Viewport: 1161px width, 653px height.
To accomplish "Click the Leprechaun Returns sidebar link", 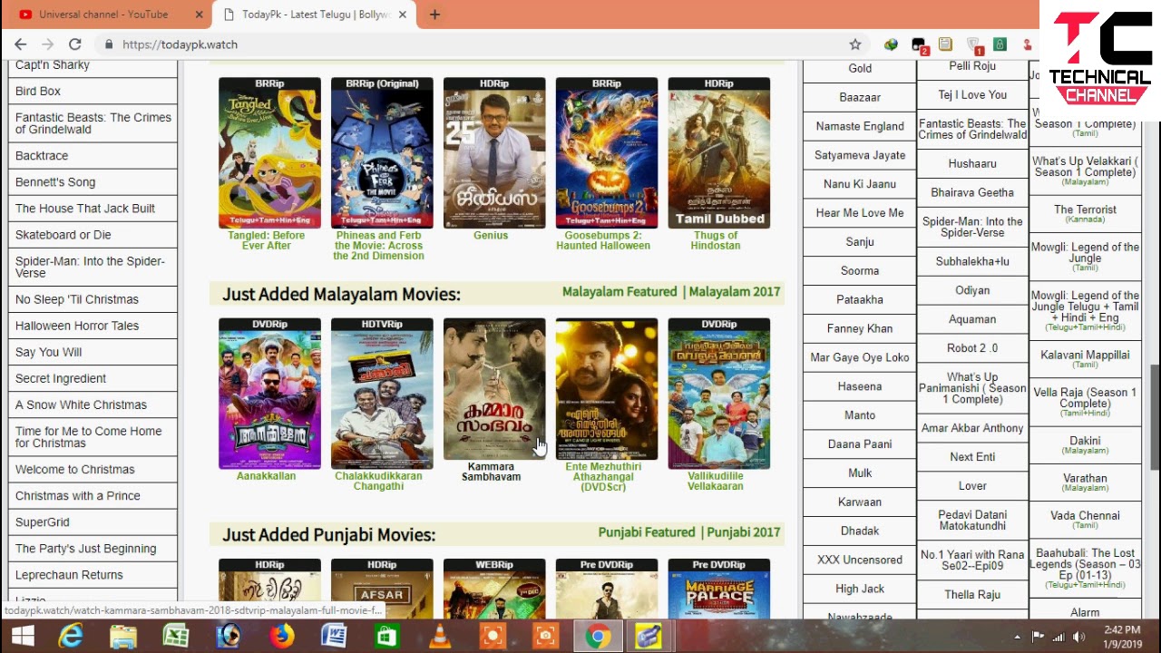I will tap(69, 575).
